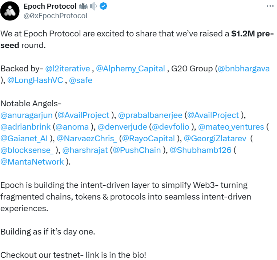Click the @adrianbrink mention link

click(25, 127)
